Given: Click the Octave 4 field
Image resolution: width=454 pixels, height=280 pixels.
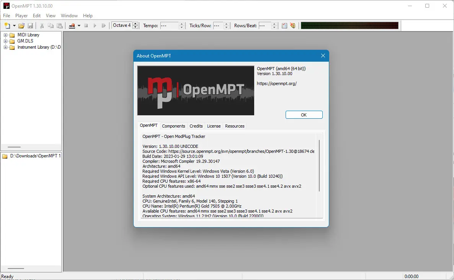Looking at the screenshot, I should [122, 26].
